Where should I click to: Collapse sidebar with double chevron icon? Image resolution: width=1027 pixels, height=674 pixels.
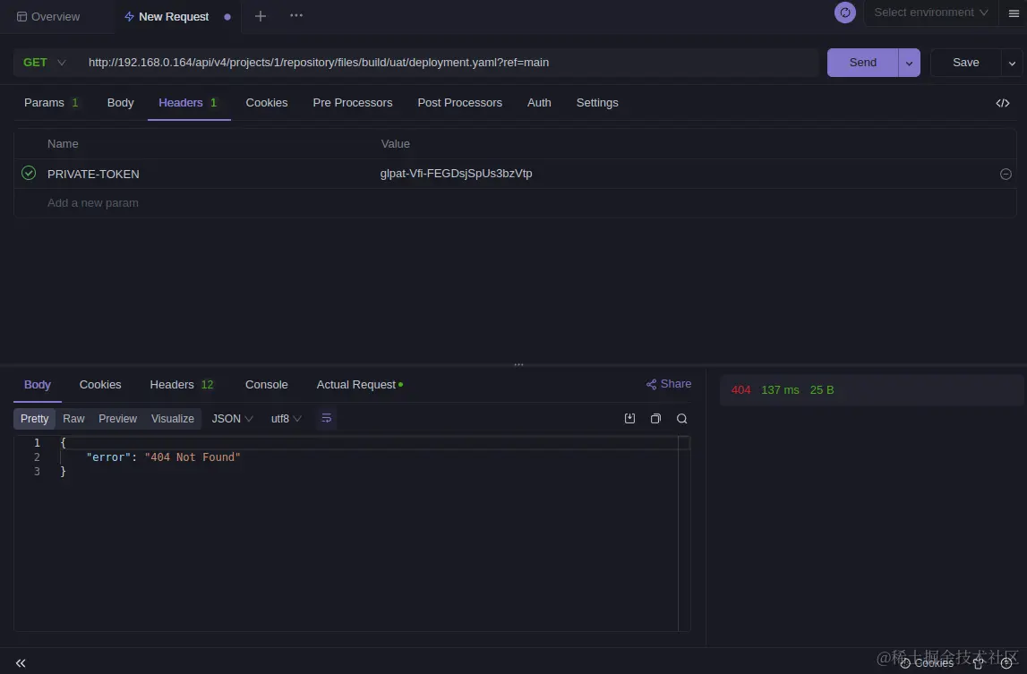(21, 663)
